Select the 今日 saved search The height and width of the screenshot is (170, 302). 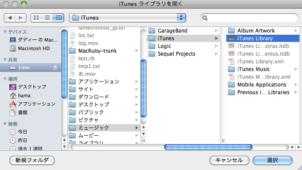pos(31,132)
